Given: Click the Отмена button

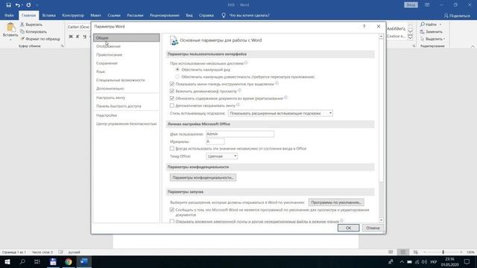Looking at the screenshot, I should (x=373, y=228).
